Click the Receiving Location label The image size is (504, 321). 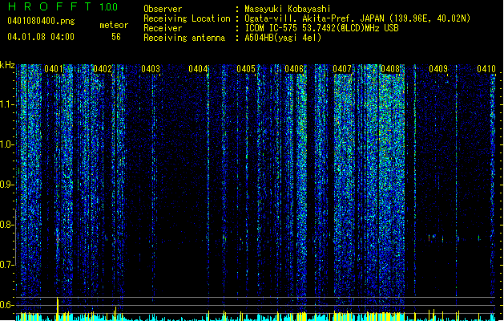click(x=187, y=18)
